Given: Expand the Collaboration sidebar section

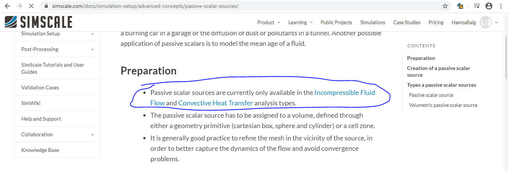Looking at the screenshot, I should point(93,134).
